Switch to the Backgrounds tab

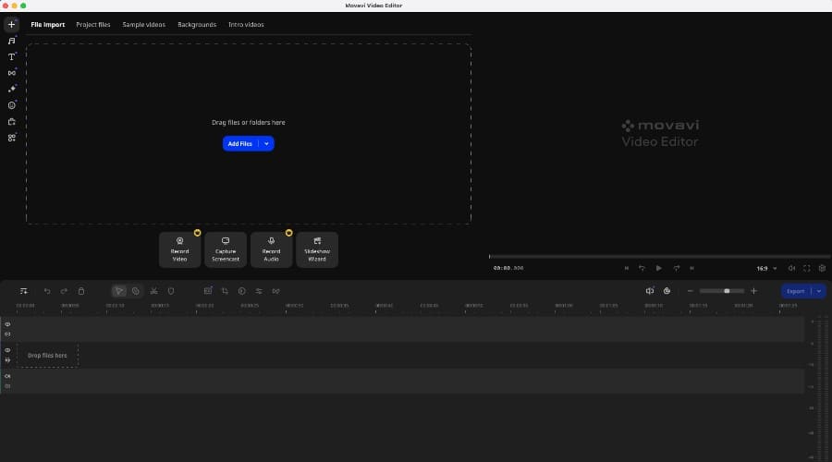point(197,25)
